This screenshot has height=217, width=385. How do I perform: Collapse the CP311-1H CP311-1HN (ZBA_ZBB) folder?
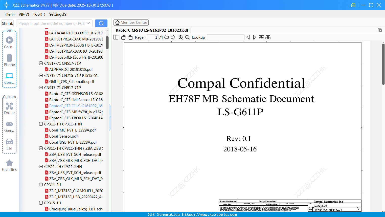(41, 148)
